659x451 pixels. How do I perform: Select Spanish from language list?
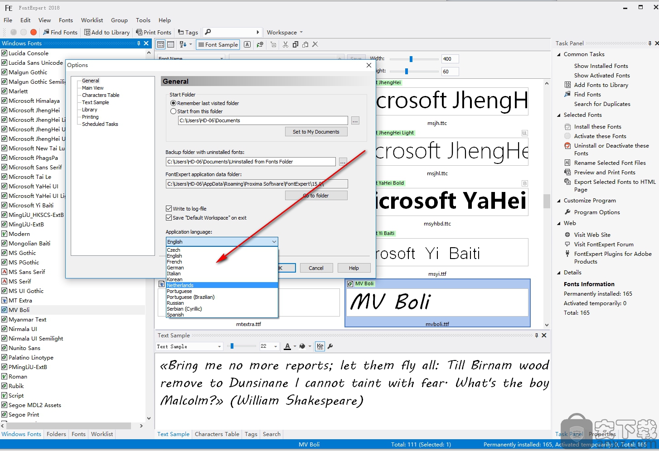(x=222, y=315)
